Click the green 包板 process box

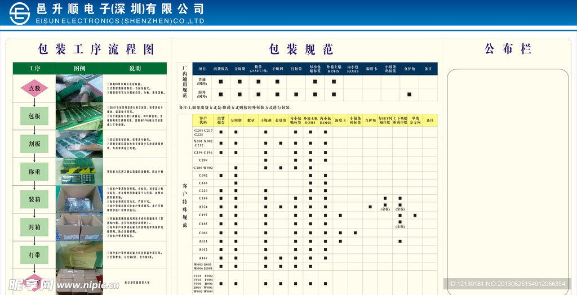(34, 116)
